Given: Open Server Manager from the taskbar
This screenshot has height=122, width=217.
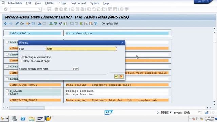Looking at the screenshot, I should coord(15,119).
